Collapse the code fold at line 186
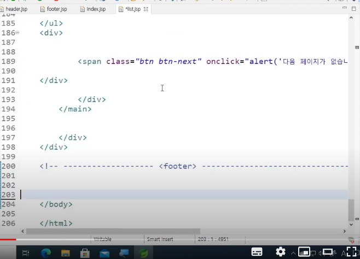Viewport: 360px width, 259px height. (x=18, y=33)
